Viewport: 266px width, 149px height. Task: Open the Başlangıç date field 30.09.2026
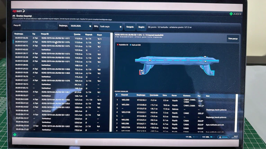click(x=80, y=26)
